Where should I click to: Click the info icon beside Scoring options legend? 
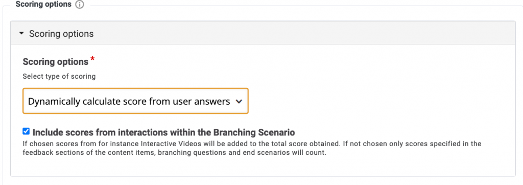pyautogui.click(x=79, y=5)
